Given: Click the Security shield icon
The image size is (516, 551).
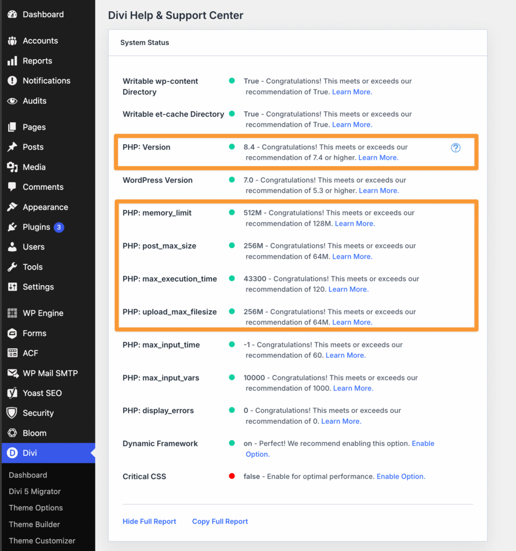Looking at the screenshot, I should 12,413.
